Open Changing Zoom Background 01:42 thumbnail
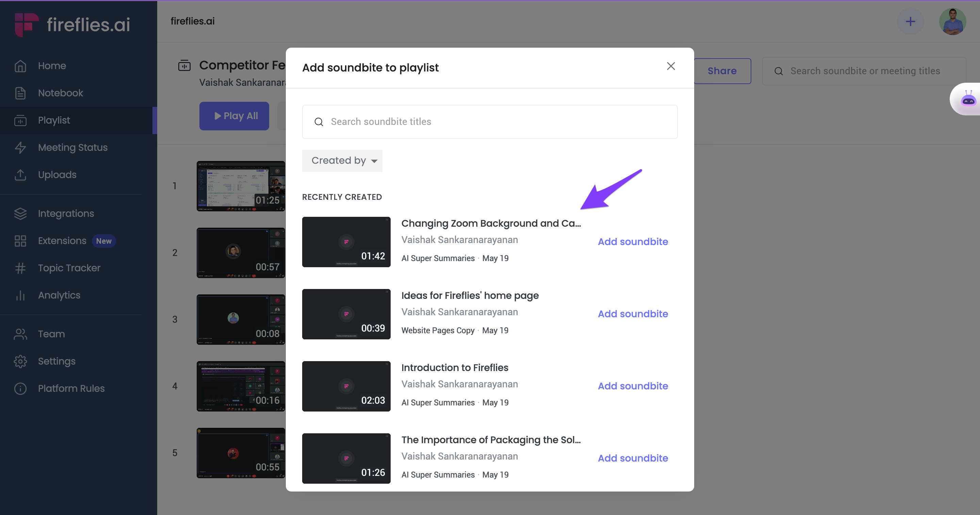The image size is (980, 515). point(346,242)
